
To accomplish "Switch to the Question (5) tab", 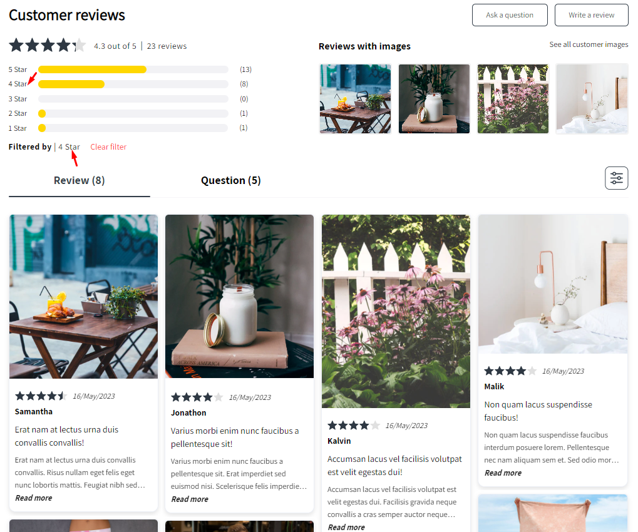I will click(x=230, y=181).
